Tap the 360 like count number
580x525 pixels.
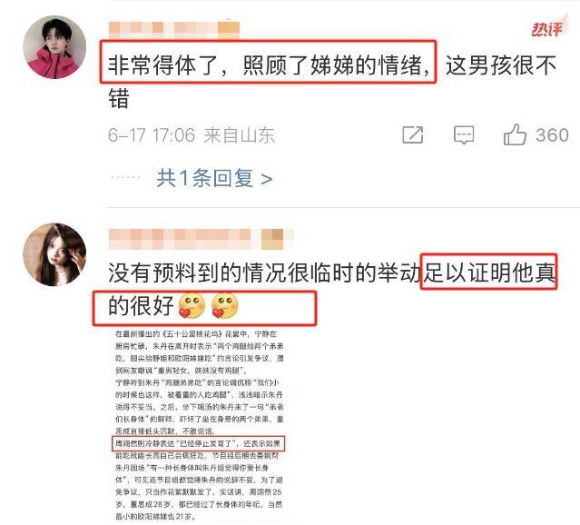552,134
